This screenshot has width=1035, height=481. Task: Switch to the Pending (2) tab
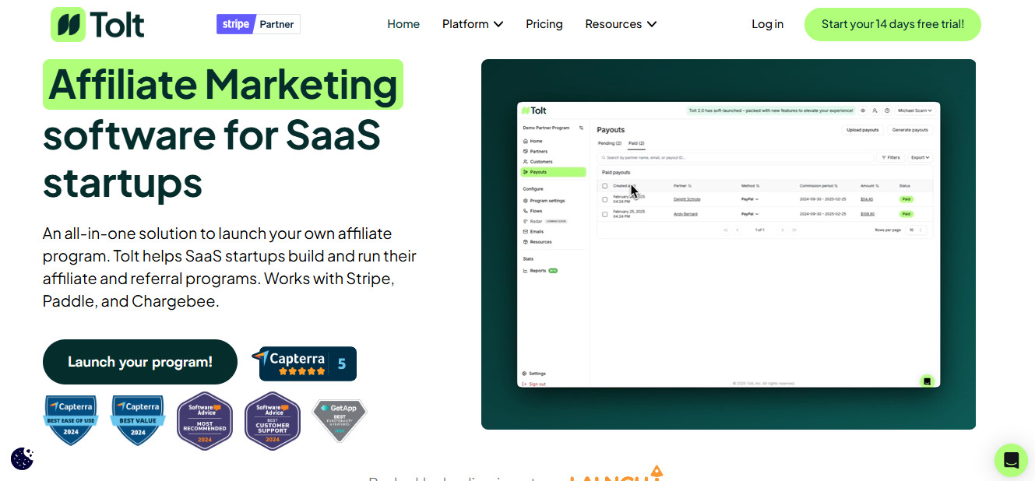610,143
